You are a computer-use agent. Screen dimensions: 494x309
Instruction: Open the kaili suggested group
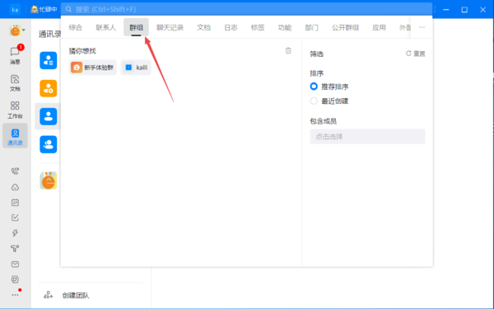click(136, 68)
